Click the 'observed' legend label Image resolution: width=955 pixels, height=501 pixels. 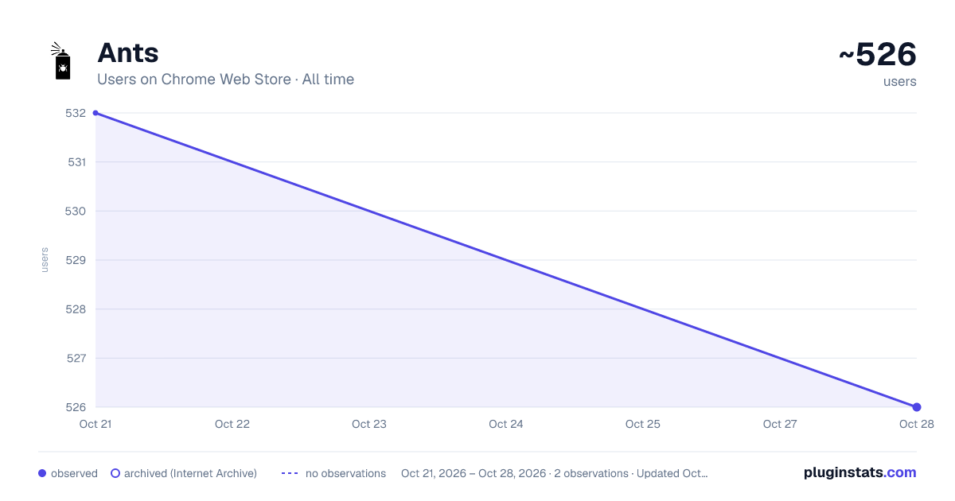point(74,473)
